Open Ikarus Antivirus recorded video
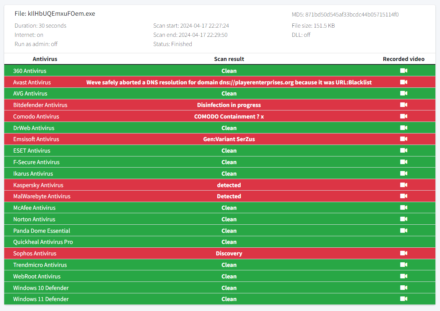Image resolution: width=440 pixels, height=311 pixels. (404, 174)
